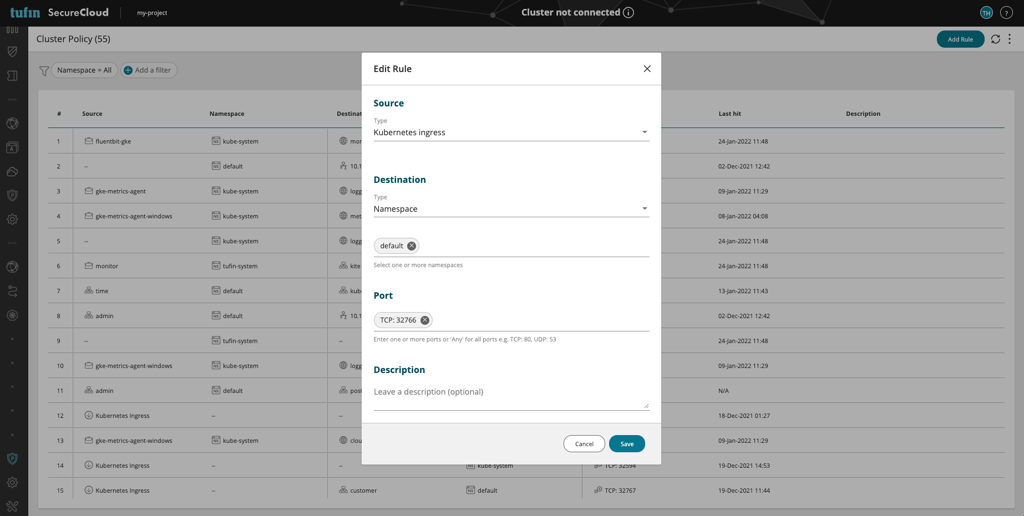Remove the TCP: 32766 port chip
1024x516 pixels.
coord(425,320)
